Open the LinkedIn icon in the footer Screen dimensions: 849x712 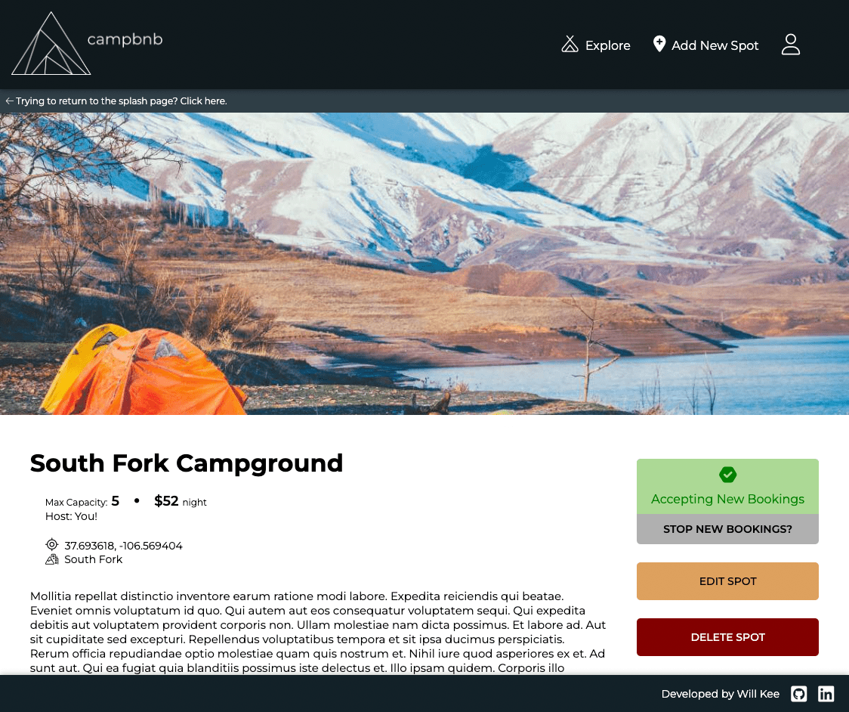[826, 694]
